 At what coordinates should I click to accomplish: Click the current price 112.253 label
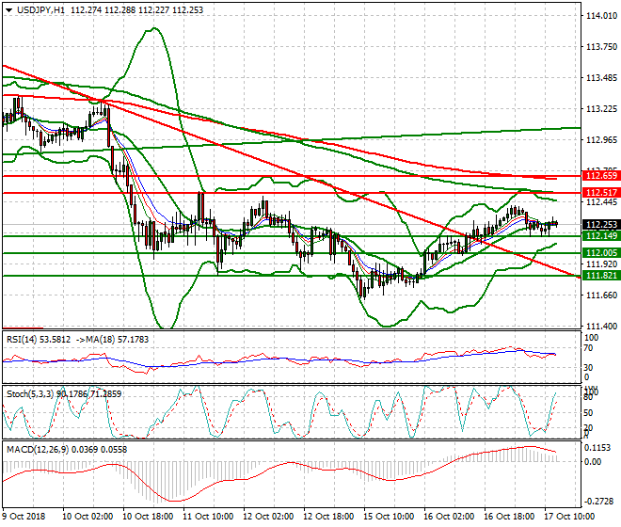[x=601, y=225]
